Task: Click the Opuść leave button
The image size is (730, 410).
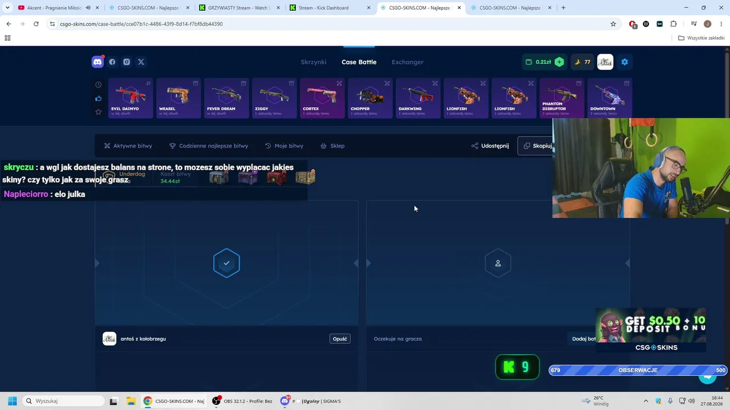Action: 340,339
